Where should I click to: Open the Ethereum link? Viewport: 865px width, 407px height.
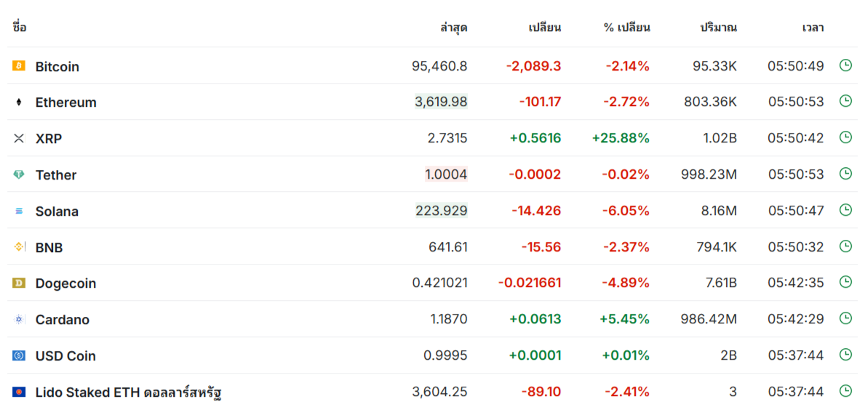pyautogui.click(x=65, y=102)
